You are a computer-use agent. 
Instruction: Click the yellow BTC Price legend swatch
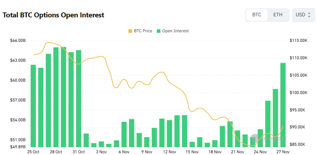click(130, 31)
